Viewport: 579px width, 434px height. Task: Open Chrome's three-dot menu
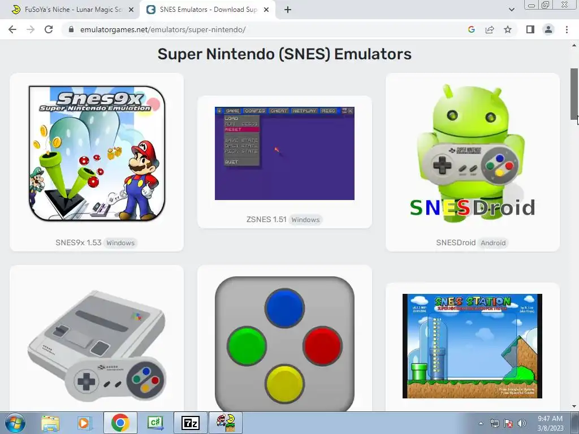point(567,29)
